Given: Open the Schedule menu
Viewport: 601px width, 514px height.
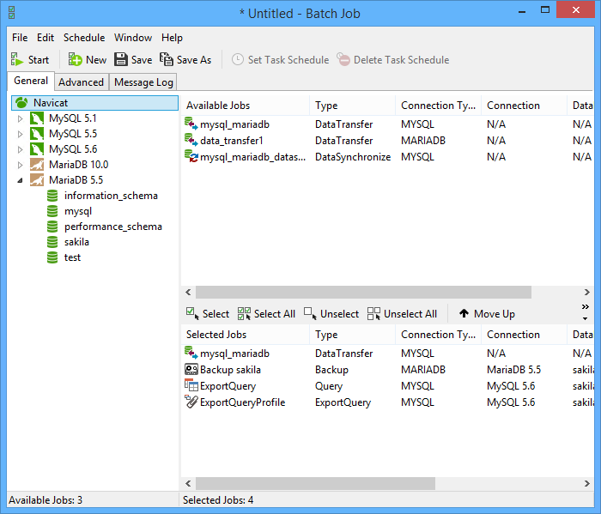Looking at the screenshot, I should (84, 38).
